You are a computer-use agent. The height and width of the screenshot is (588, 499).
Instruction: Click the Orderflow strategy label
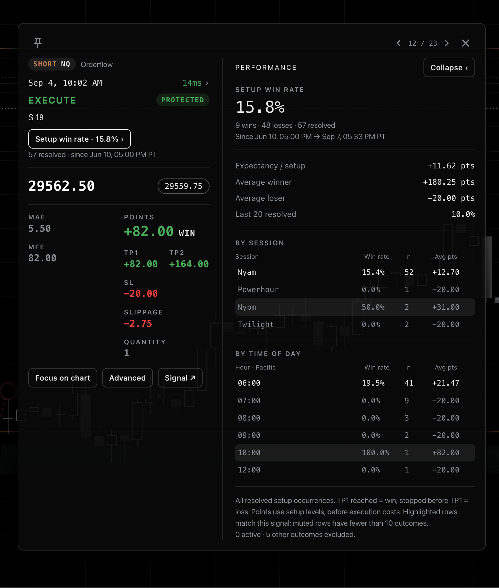click(97, 65)
